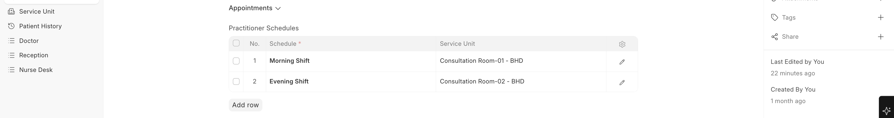Click the Nurse Desk list icon
The height and width of the screenshot is (118, 894).
pyautogui.click(x=12, y=70)
